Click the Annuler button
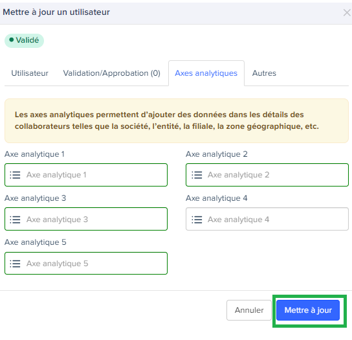352x340 pixels. click(249, 310)
